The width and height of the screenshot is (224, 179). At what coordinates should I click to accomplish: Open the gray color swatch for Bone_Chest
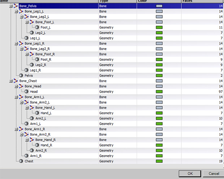pyautogui.click(x=159, y=81)
